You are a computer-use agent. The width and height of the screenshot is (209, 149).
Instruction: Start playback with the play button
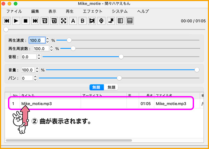click(x=16, y=21)
